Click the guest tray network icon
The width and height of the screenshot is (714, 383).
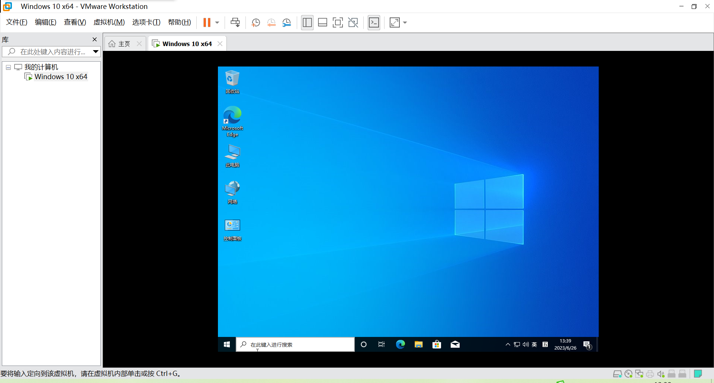coord(517,344)
